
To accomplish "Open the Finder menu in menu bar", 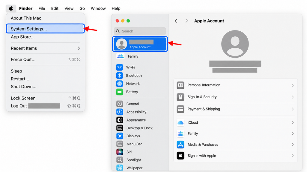I will pos(26,8).
